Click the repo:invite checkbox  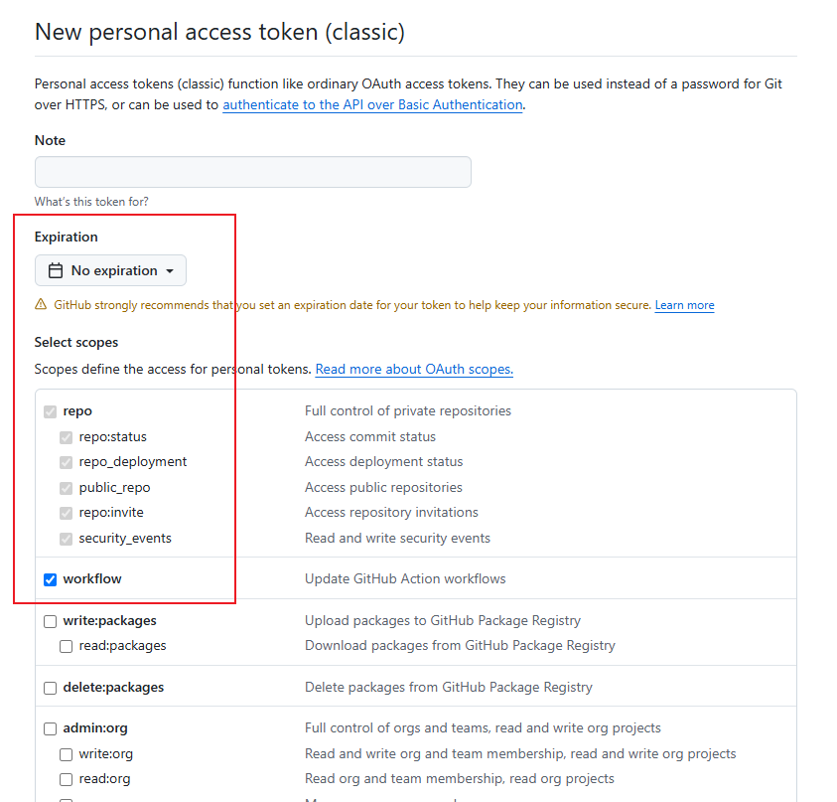point(67,513)
